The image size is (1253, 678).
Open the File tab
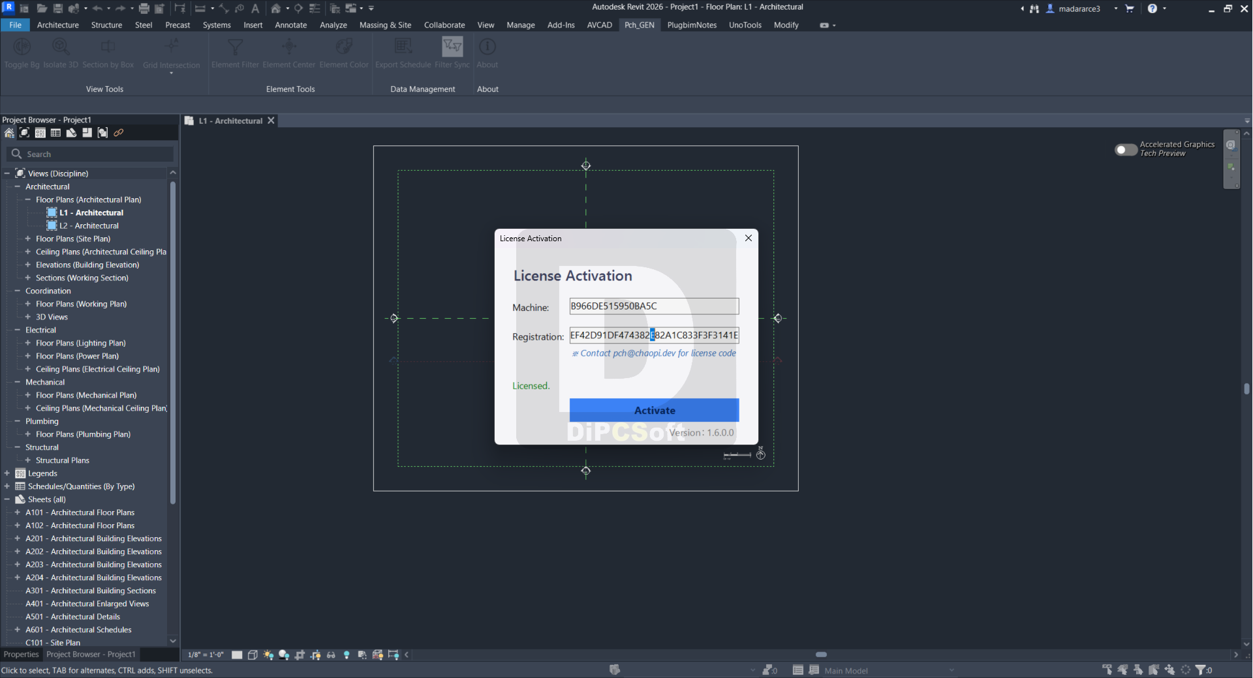[15, 25]
